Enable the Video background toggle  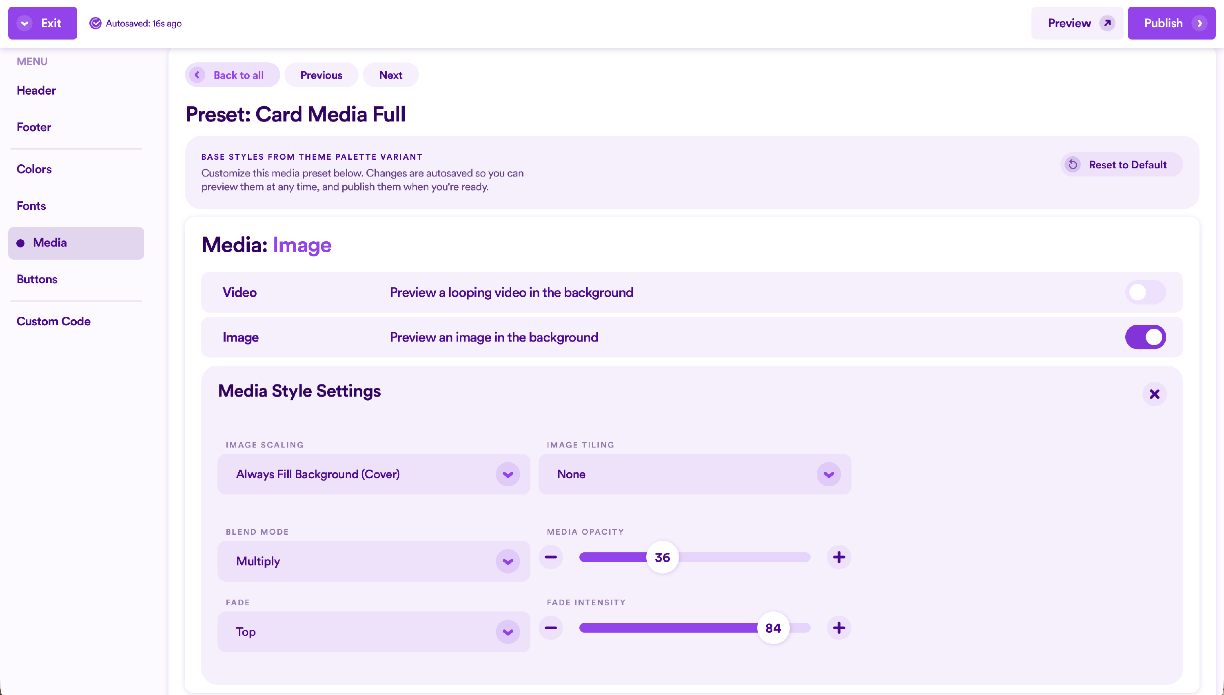point(1145,292)
